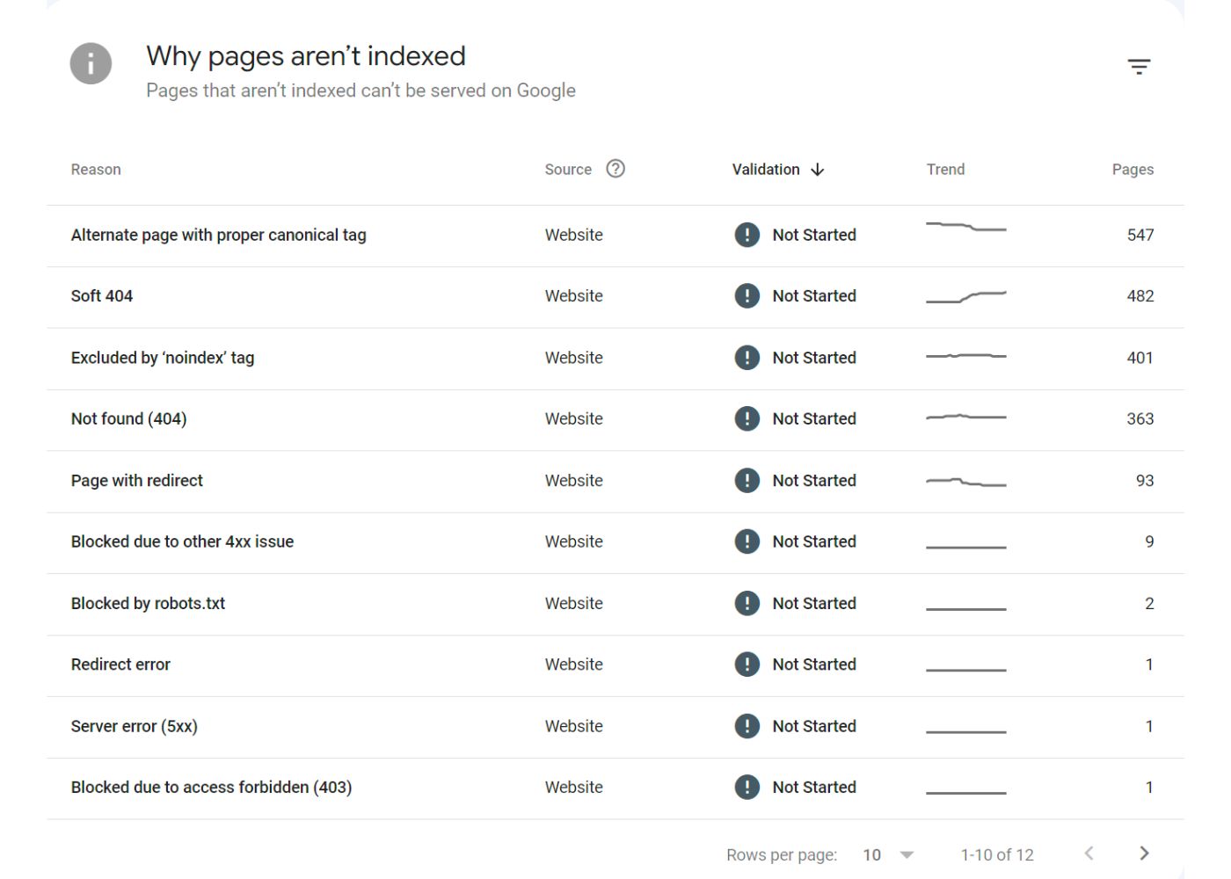This screenshot has width=1231, height=879.
Task: Click Not Started icon in Soft 404 row
Action: [747, 296]
